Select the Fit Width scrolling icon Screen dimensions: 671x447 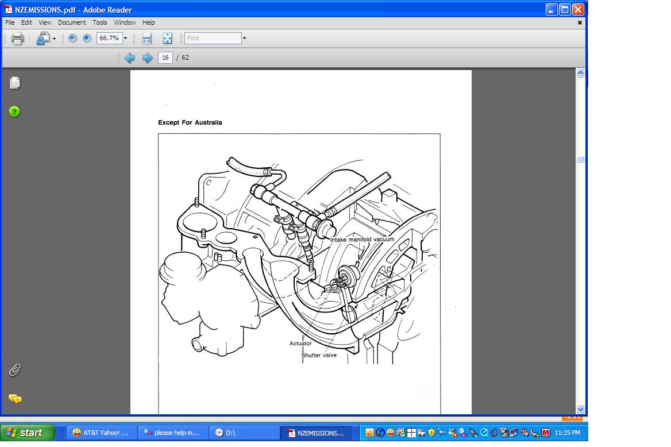pyautogui.click(x=146, y=38)
